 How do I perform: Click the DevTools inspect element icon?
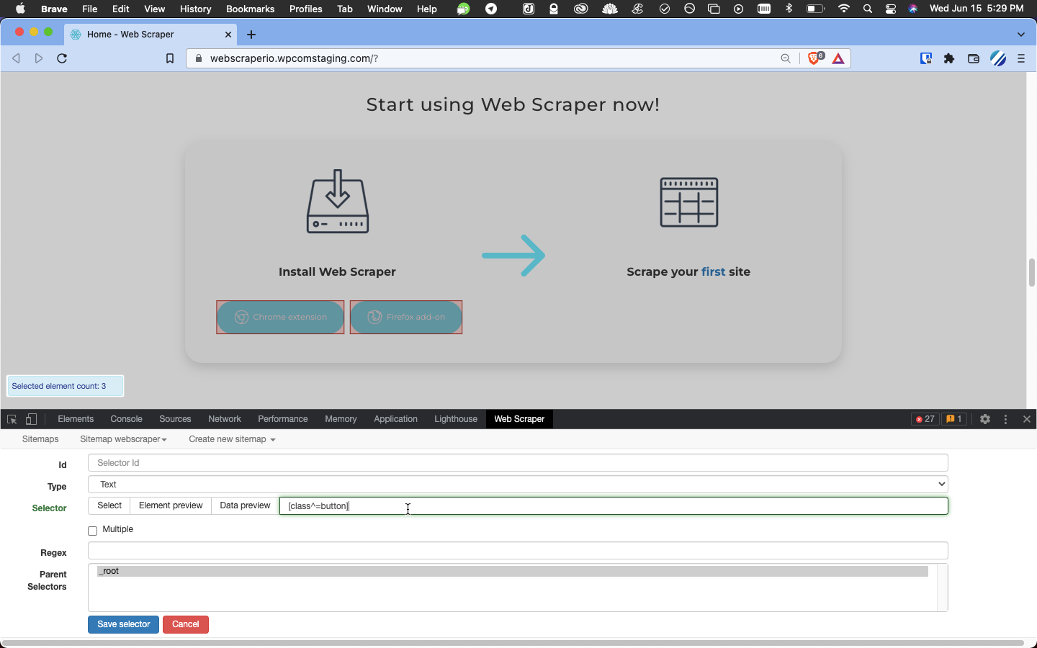[x=12, y=419]
